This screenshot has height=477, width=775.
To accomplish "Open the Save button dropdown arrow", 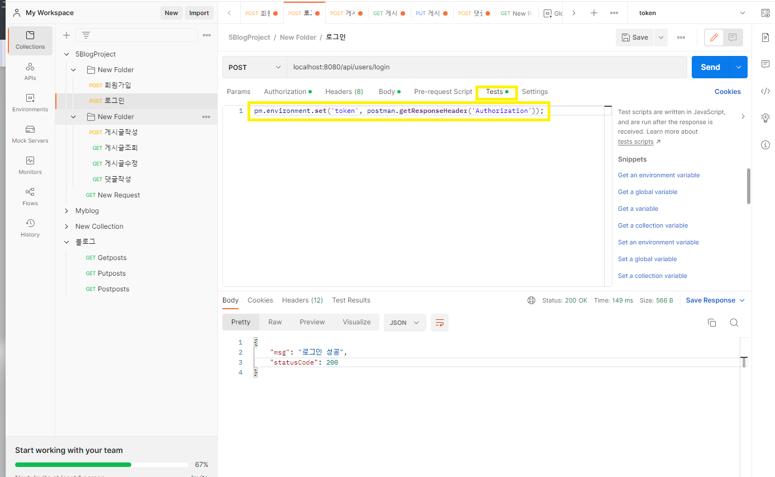I will point(661,37).
